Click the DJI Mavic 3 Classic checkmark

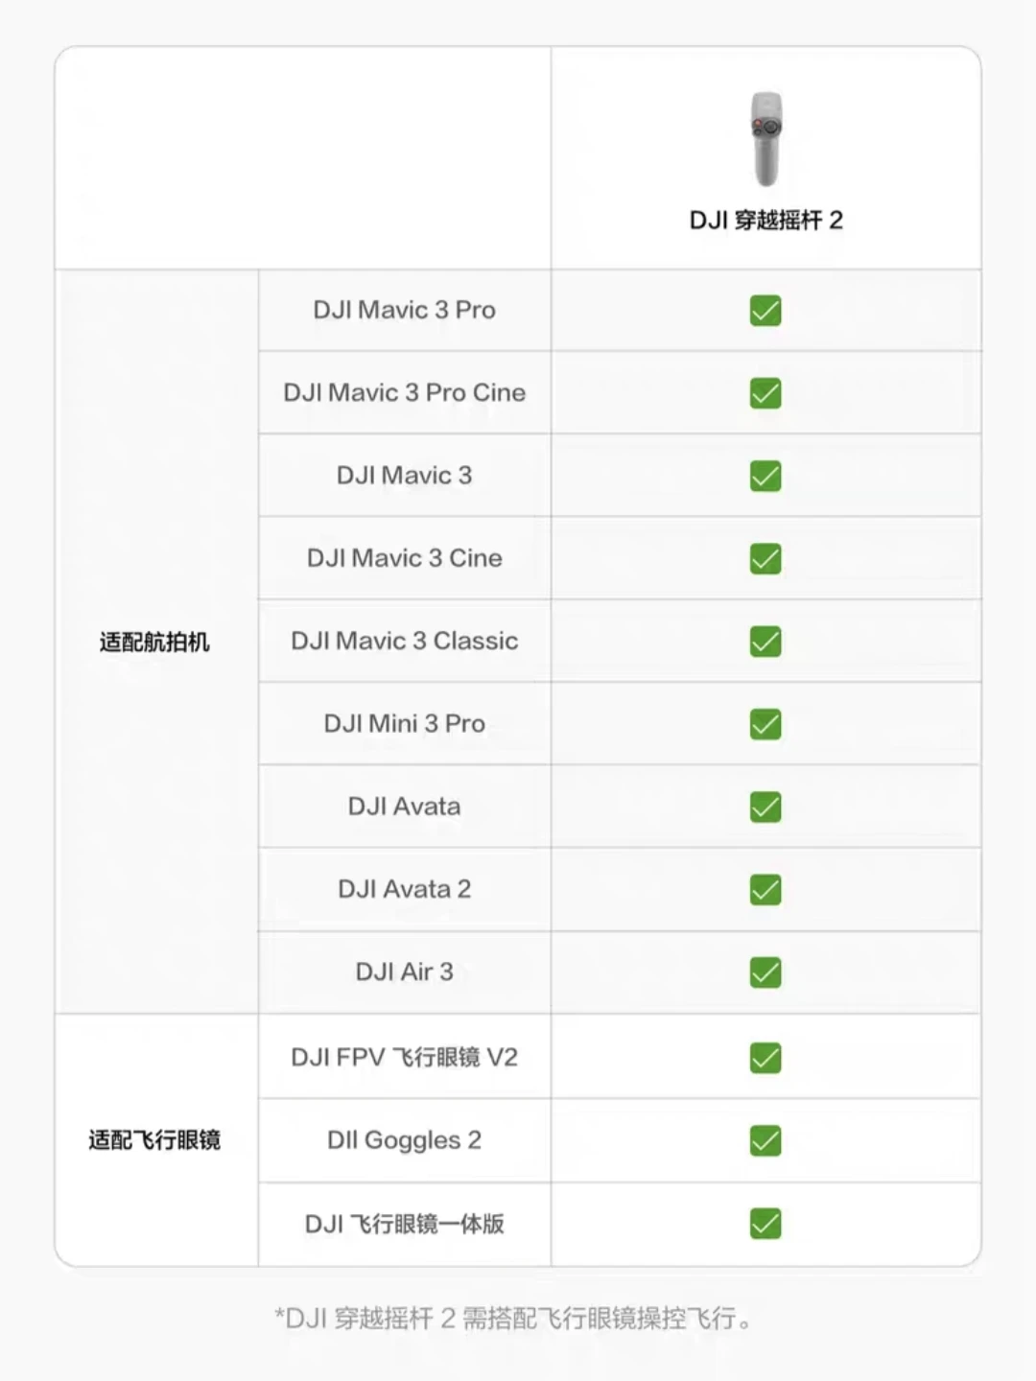click(x=765, y=641)
